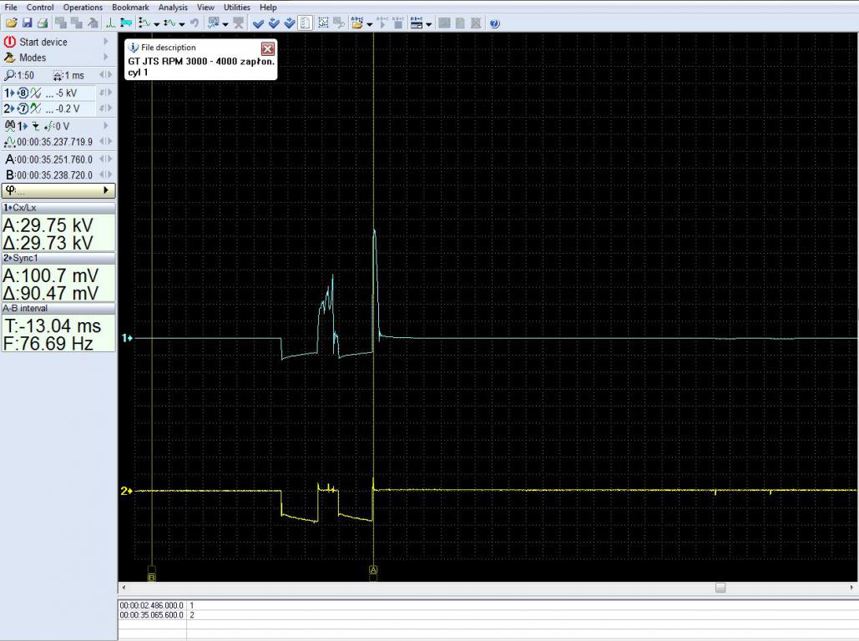
Task: Click the scrollbar right arrow under the chart
Action: point(851,588)
